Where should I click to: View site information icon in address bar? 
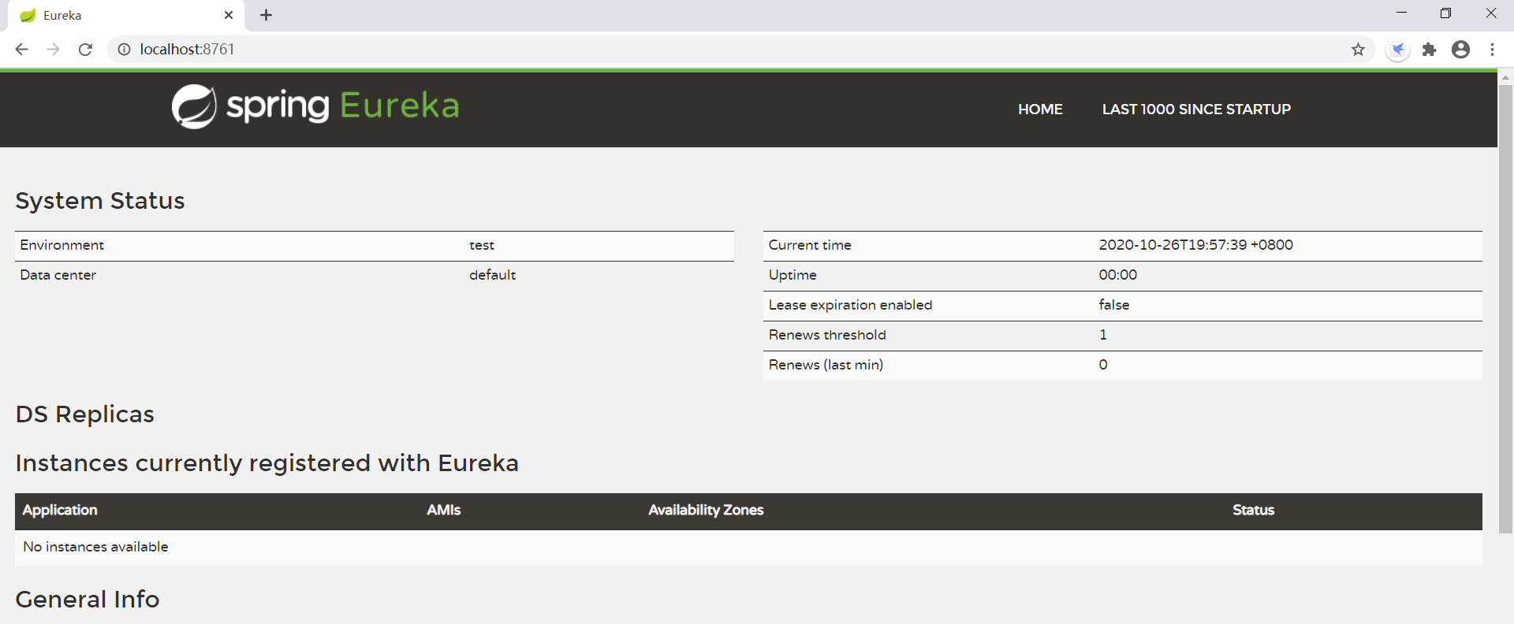124,50
